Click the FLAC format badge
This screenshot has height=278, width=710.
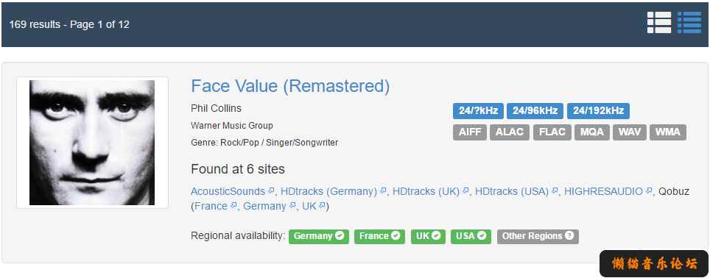click(552, 132)
